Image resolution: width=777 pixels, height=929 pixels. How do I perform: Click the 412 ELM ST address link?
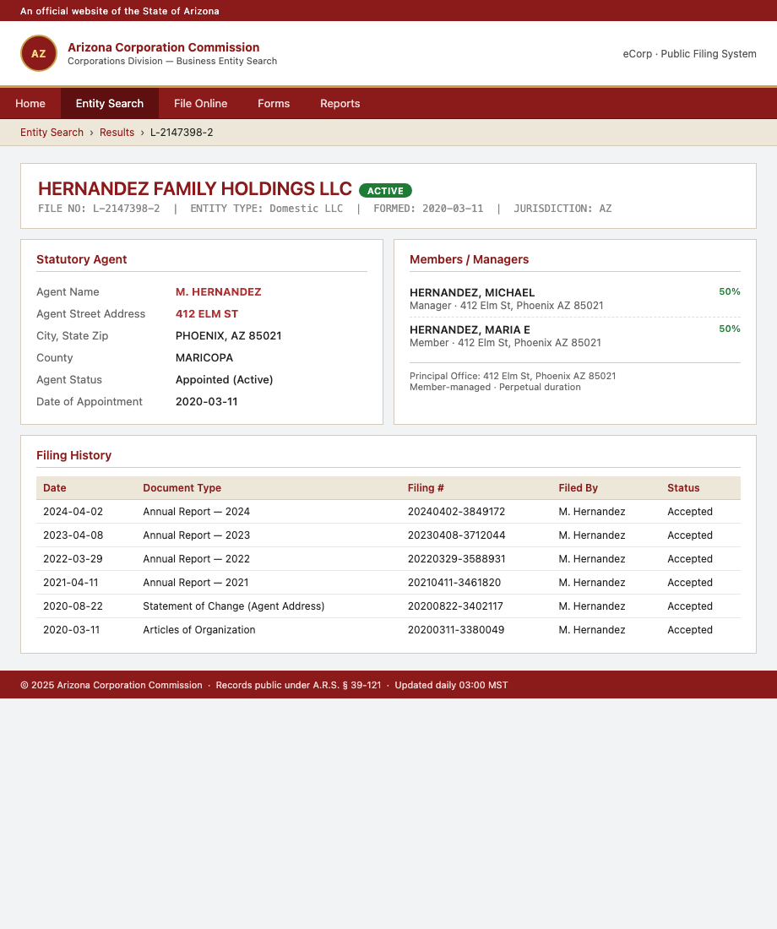click(206, 313)
